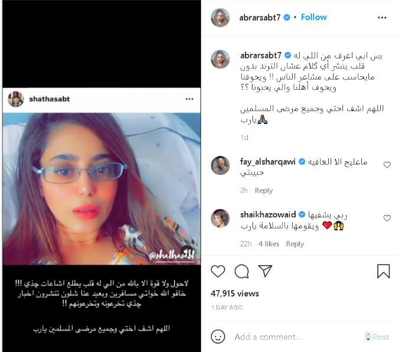
Task: Click the Add a comment field
Action: [x=297, y=337]
